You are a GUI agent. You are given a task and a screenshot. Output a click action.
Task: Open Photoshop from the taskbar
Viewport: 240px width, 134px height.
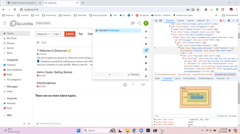(148, 131)
